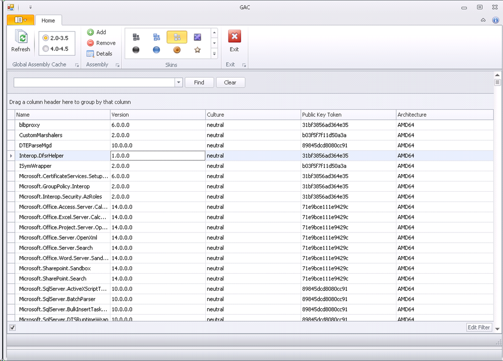Select the Microsoft.SqlServer.BatchParser row
Viewport: 503px width, 361px height.
point(250,299)
